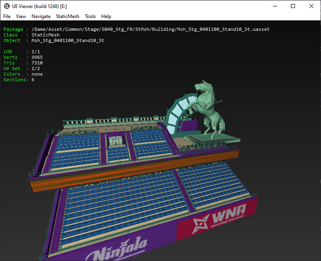The image size is (321, 261).
Task: Open the Tools menu
Action: (90, 16)
